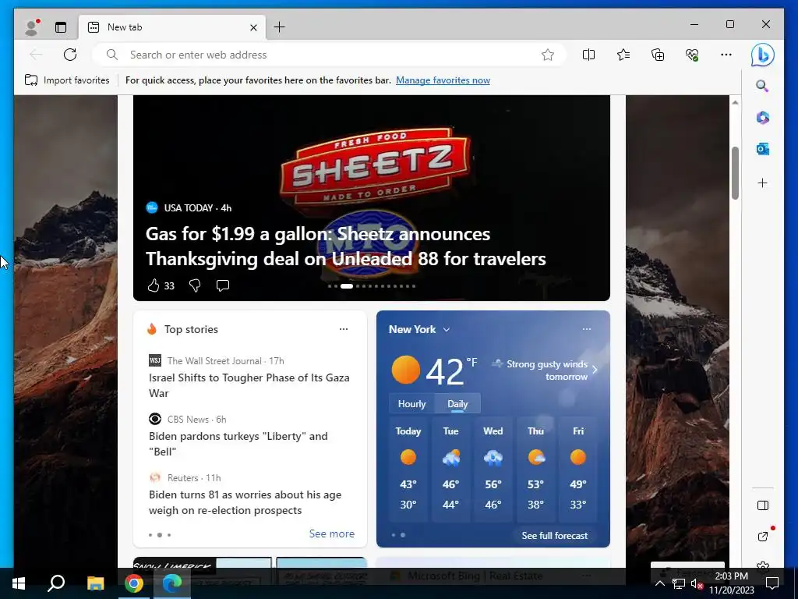Select the Daily weather tab

click(x=457, y=403)
